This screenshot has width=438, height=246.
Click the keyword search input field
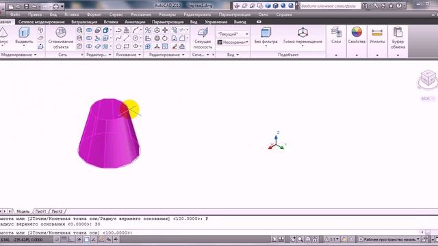[x=330, y=5]
